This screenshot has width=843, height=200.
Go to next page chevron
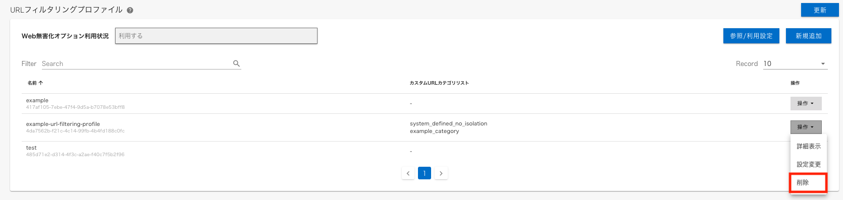click(x=441, y=173)
